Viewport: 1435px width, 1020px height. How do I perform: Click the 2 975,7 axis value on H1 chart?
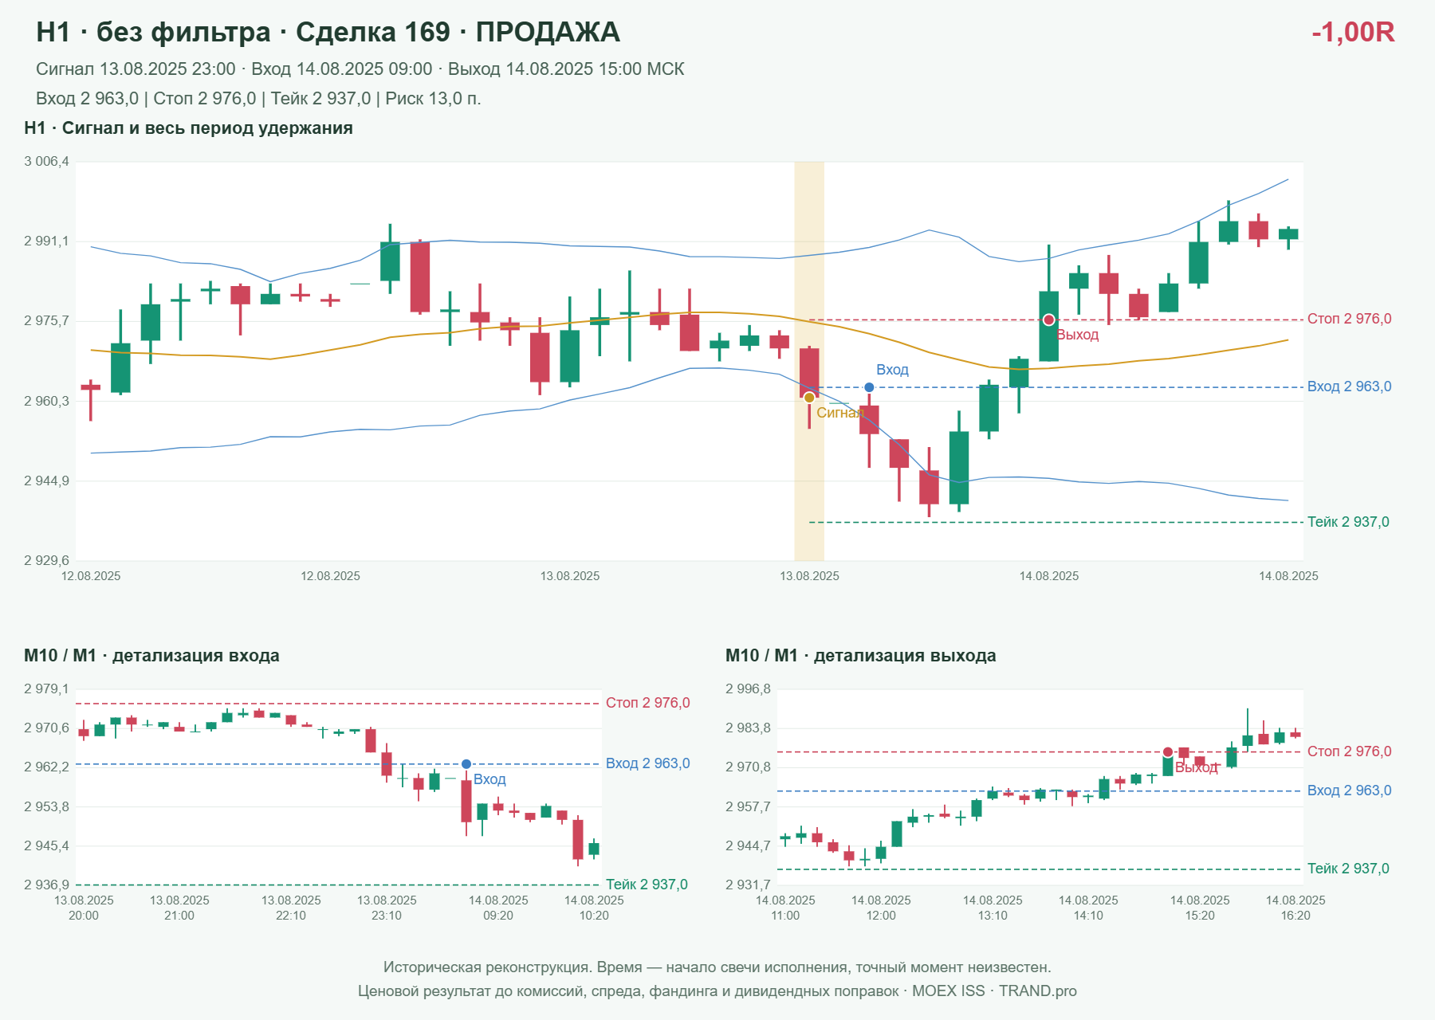(46, 321)
